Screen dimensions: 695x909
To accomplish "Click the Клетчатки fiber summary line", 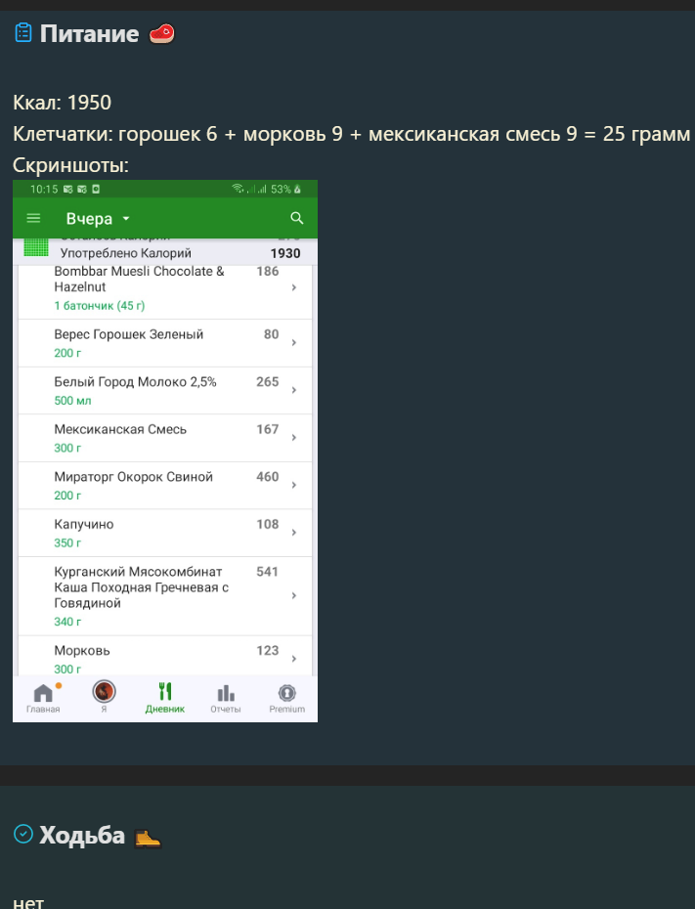I will (x=352, y=135).
